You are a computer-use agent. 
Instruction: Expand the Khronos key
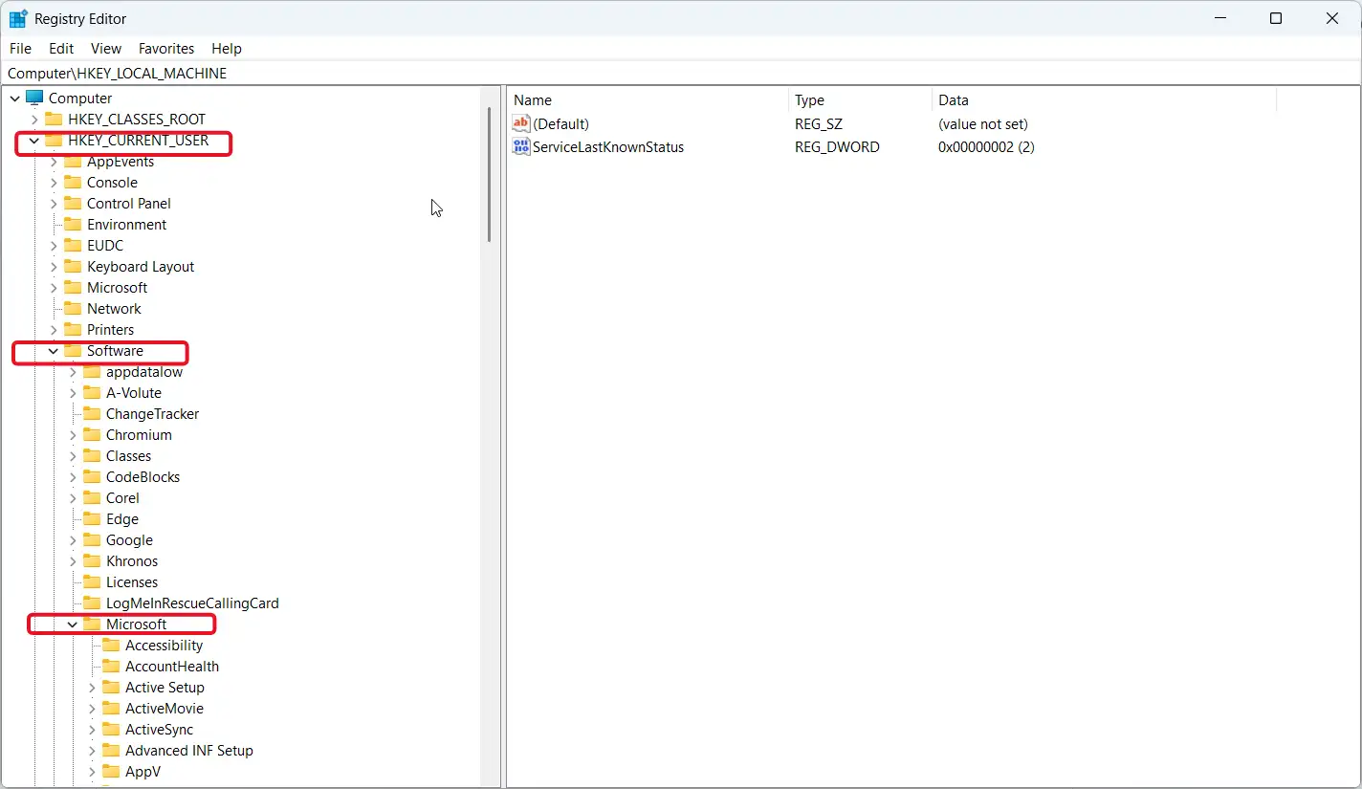tap(73, 561)
